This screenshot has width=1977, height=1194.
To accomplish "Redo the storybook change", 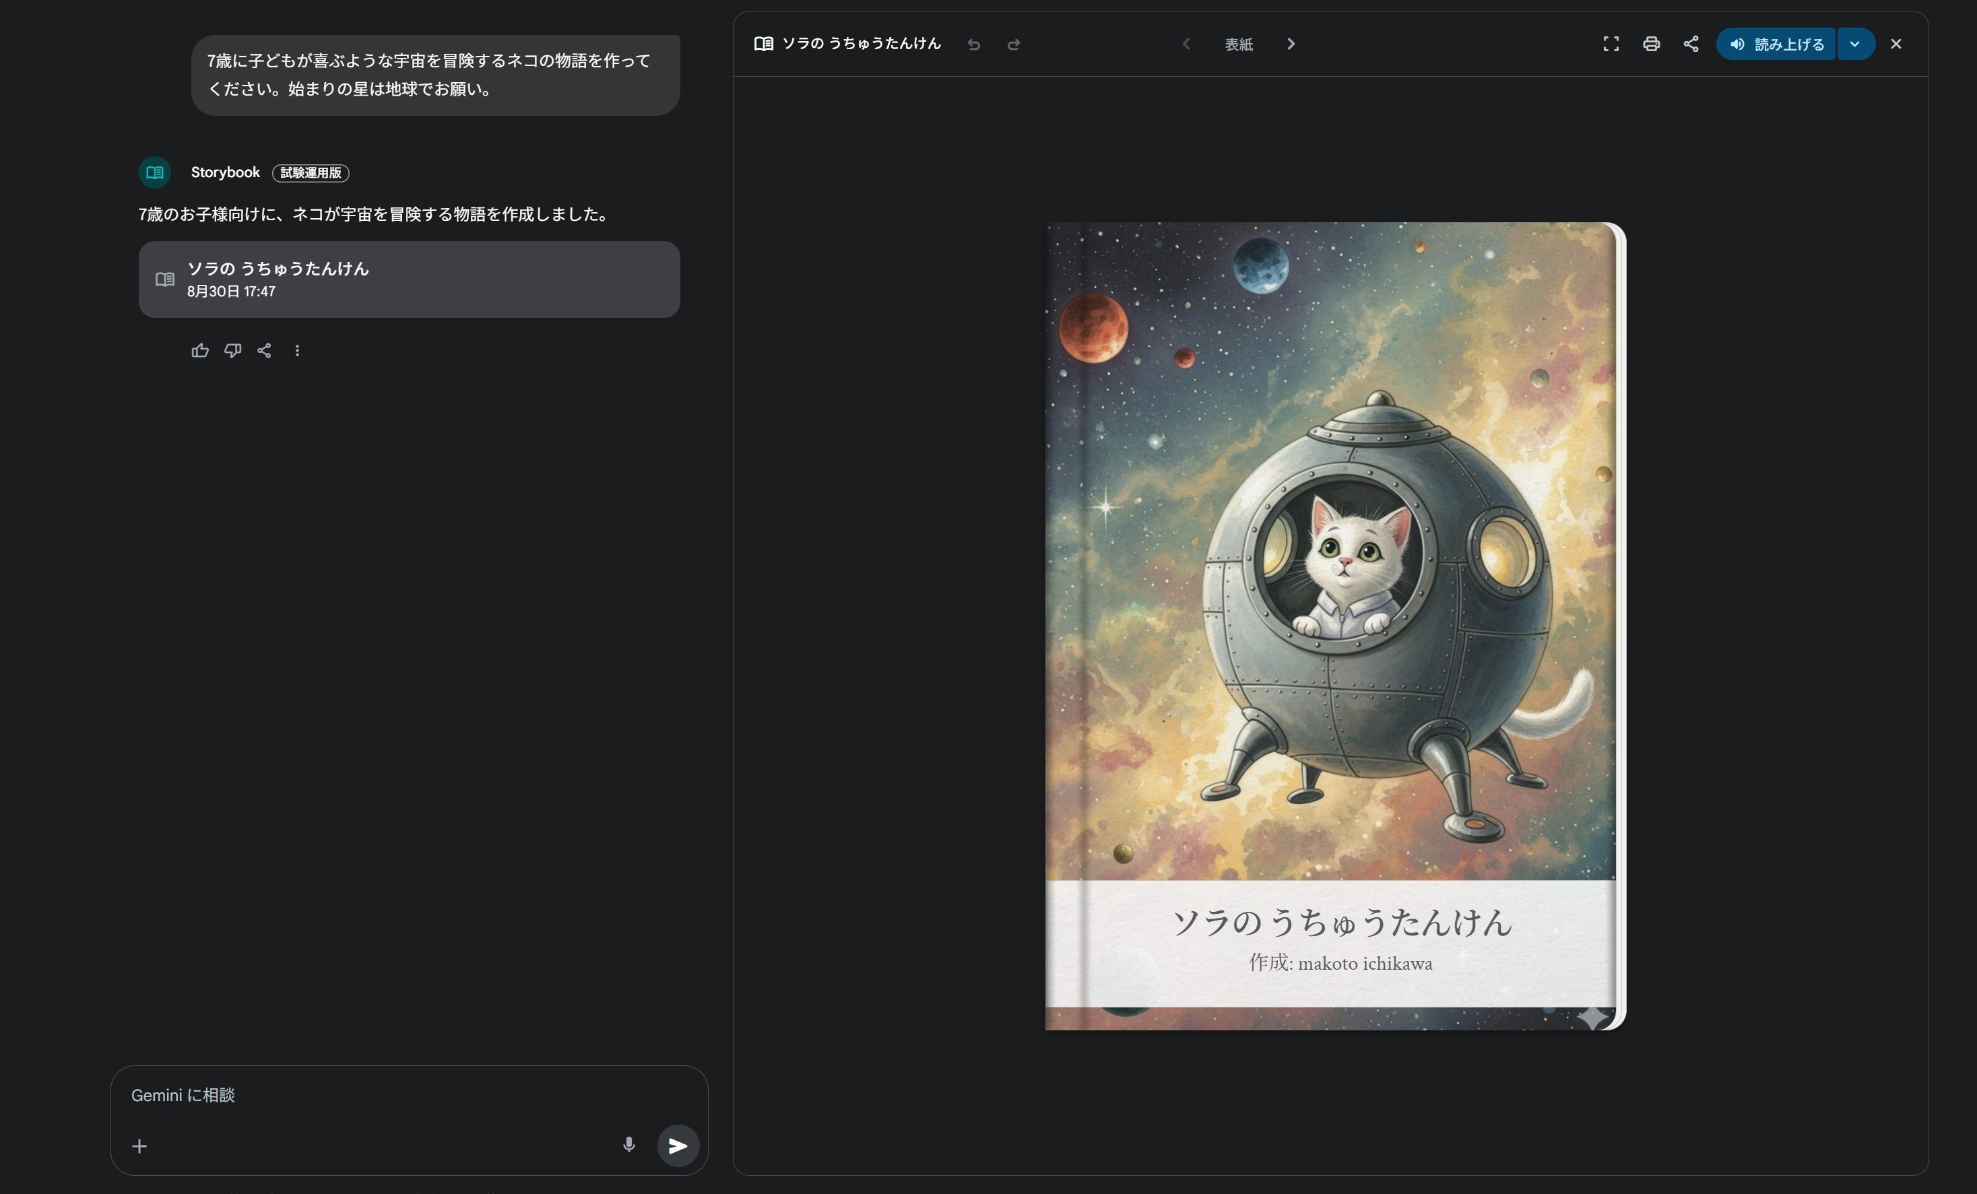I will click(x=1013, y=44).
